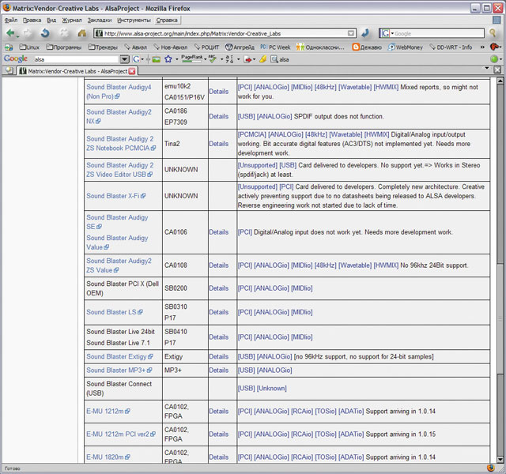The width and height of the screenshot is (506, 474).
Task: Click the first bookmarks toolbar icon left of Linux
Action: click(x=9, y=47)
